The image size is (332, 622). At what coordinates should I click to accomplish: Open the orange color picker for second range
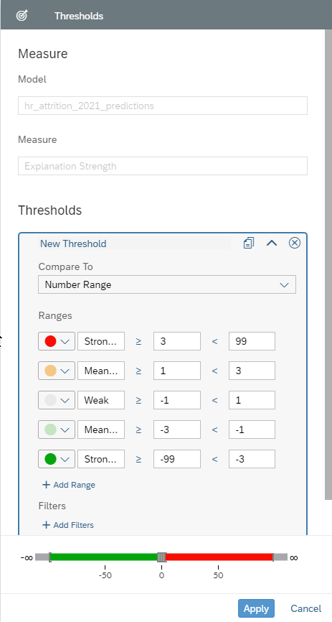coord(57,371)
